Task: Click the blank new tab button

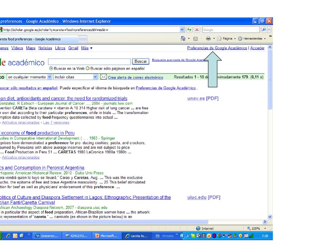Action: (x=83, y=39)
